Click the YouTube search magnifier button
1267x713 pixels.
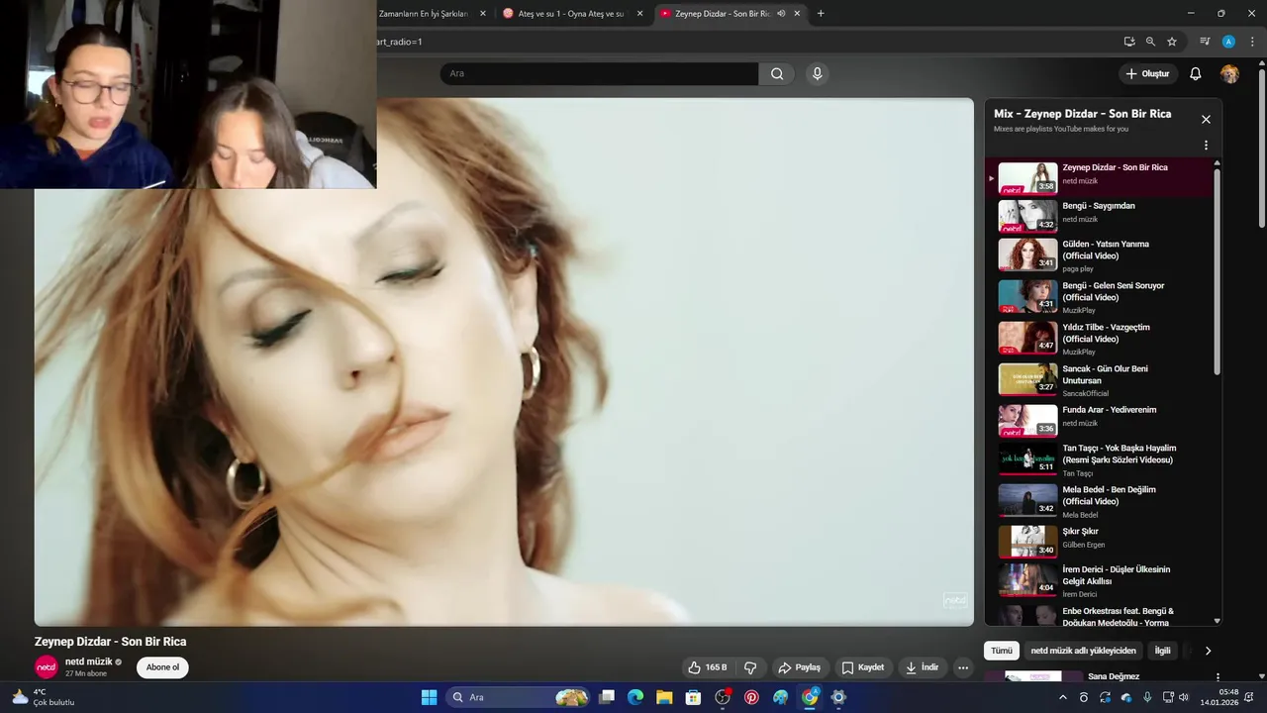(777, 73)
